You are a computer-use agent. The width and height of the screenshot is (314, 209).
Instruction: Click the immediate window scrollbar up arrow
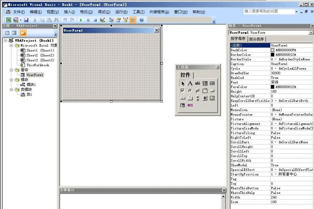tap(223, 197)
